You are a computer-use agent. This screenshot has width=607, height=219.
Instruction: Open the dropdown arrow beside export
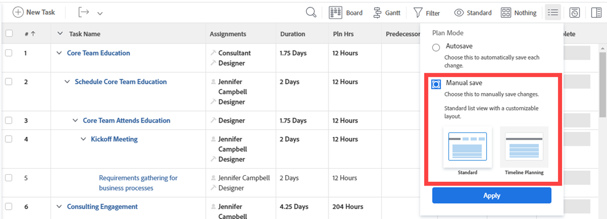pos(99,13)
